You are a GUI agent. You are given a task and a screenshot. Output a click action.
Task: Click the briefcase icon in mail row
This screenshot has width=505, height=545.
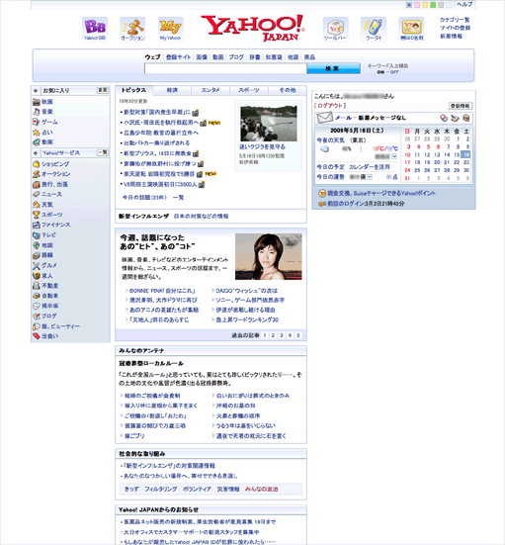[x=466, y=118]
